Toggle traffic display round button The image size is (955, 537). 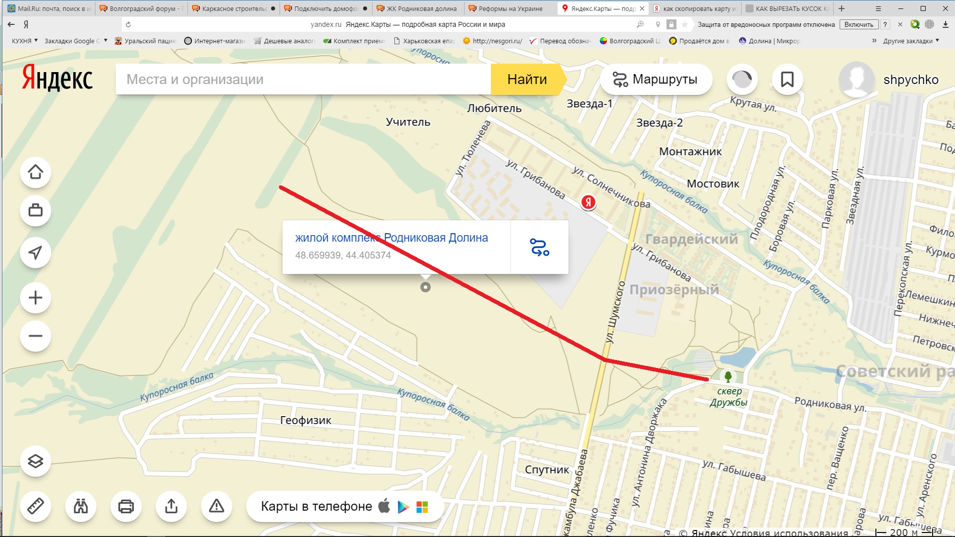point(742,80)
